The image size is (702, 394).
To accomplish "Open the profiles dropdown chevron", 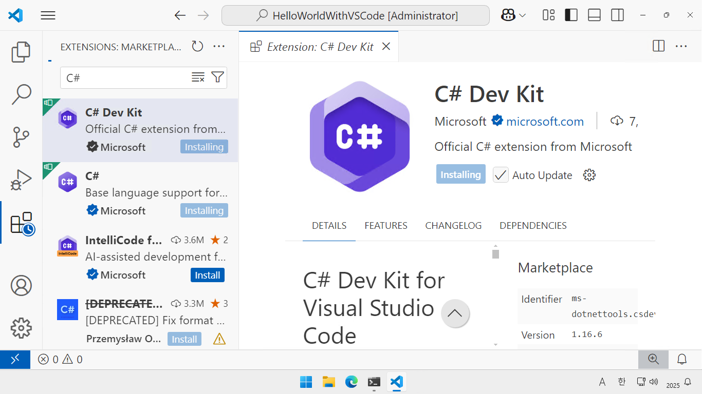I will pos(522,15).
